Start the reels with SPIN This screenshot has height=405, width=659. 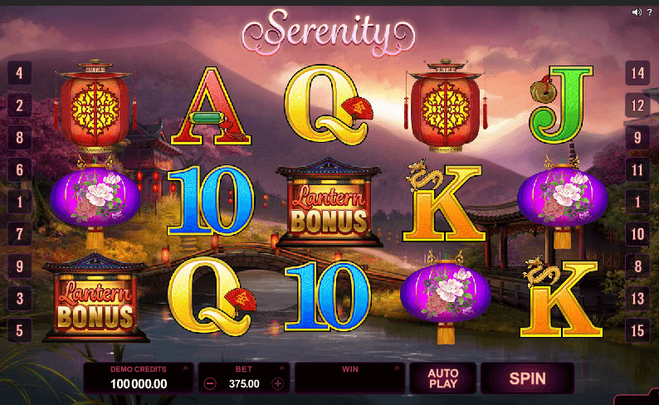(x=528, y=378)
